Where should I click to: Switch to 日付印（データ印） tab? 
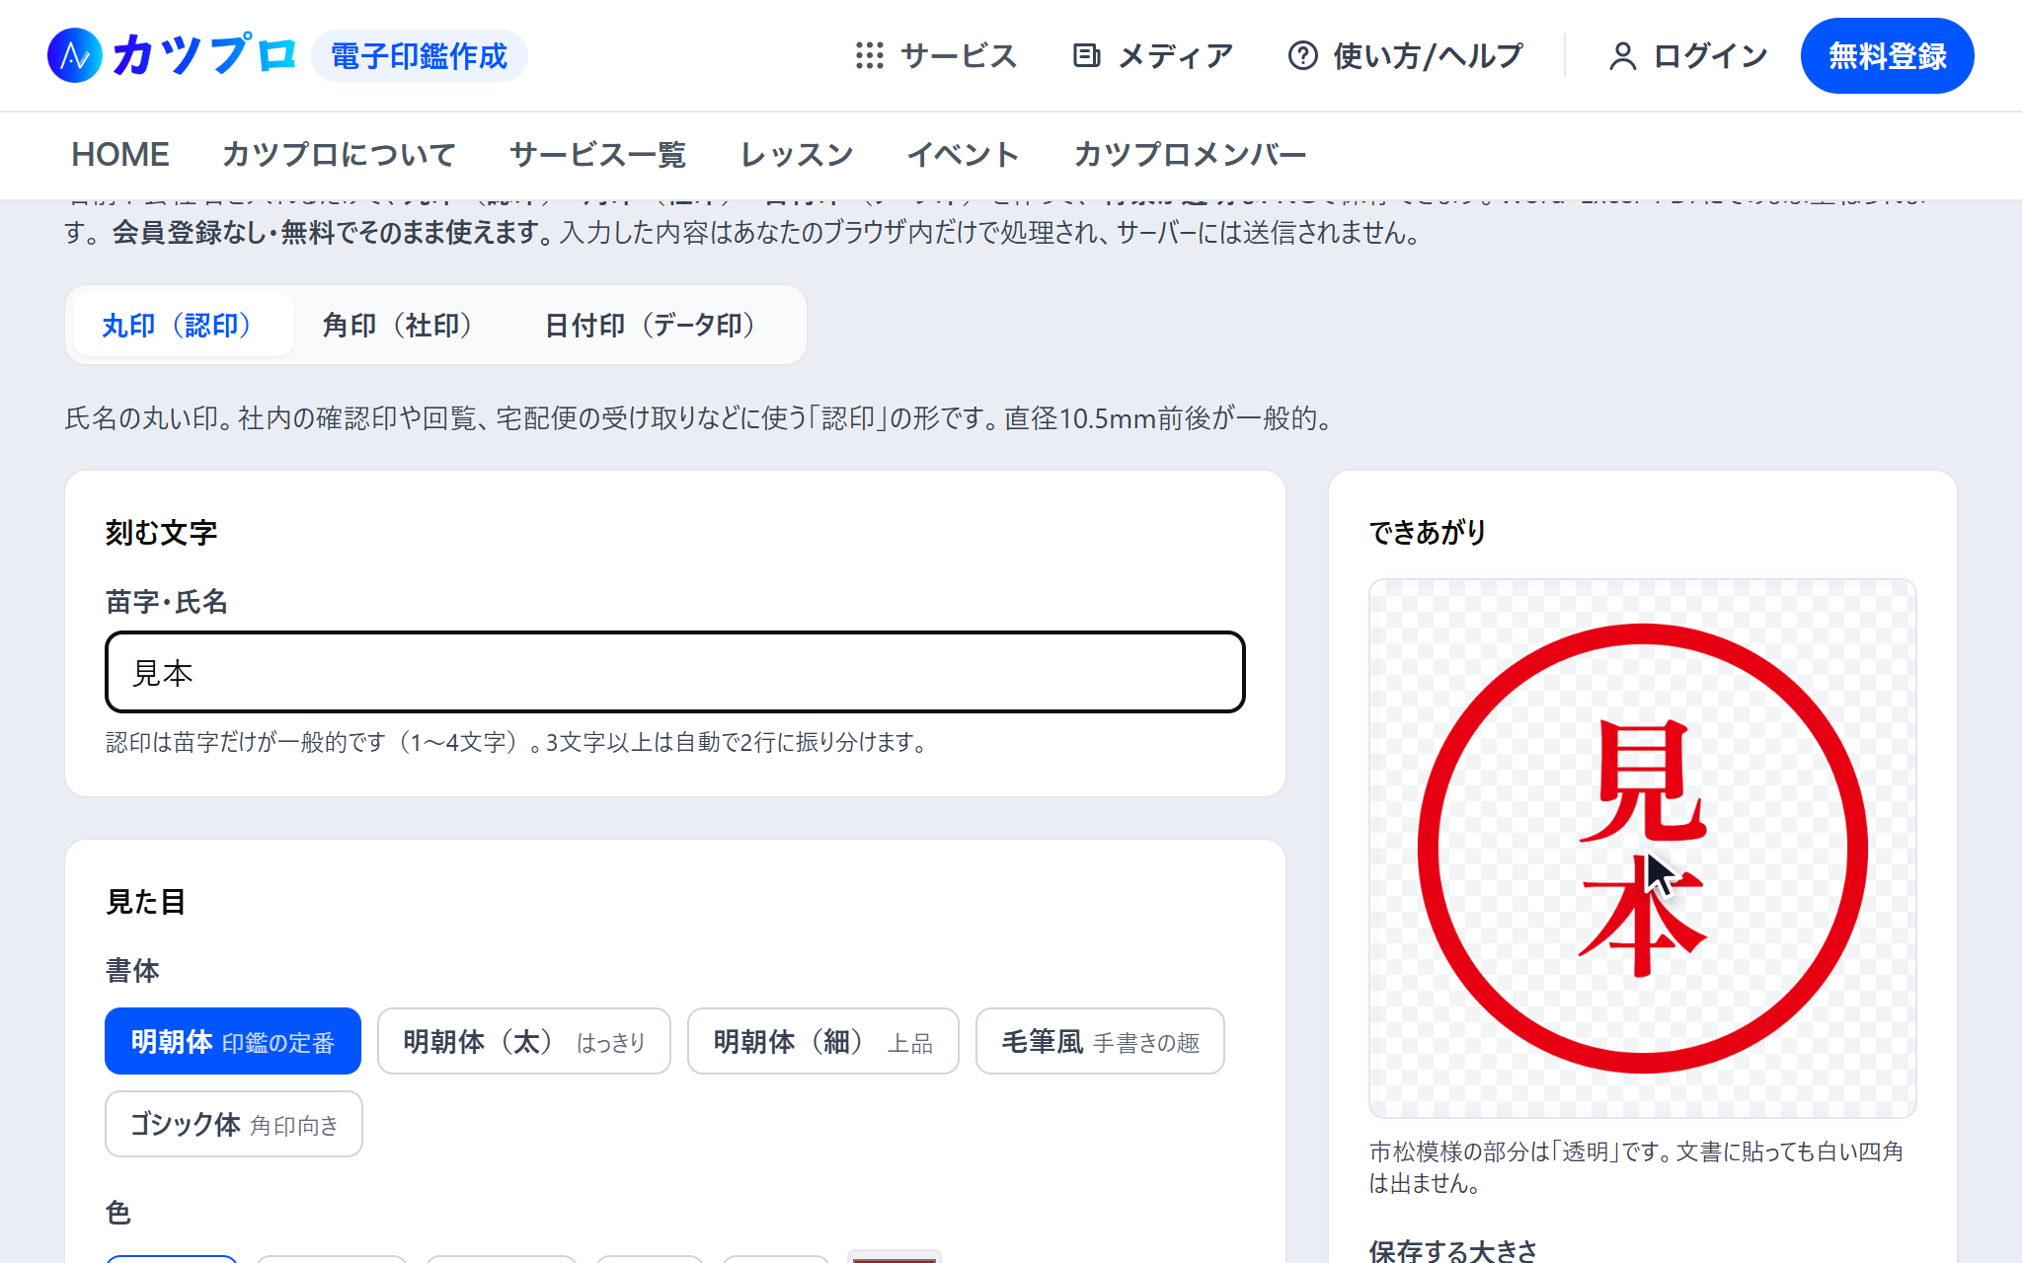click(x=658, y=325)
